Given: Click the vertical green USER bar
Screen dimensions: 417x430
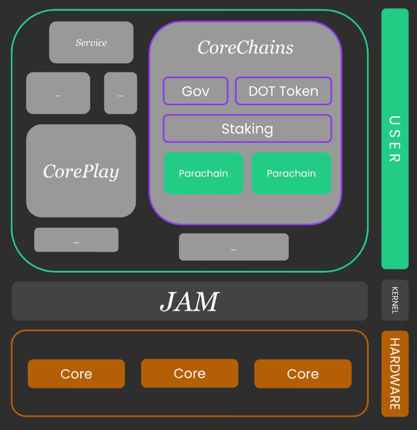Looking at the screenshot, I should click(395, 139).
